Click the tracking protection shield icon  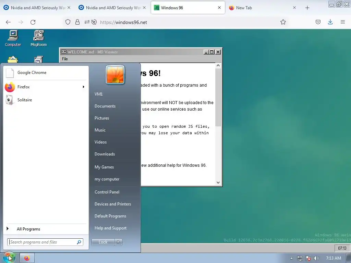click(x=68, y=22)
